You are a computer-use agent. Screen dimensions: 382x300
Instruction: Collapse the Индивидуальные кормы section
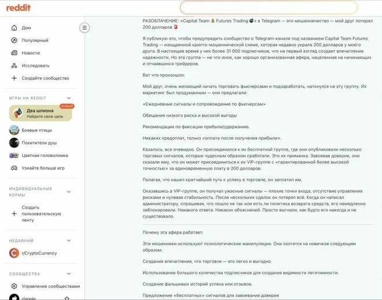coord(69,192)
